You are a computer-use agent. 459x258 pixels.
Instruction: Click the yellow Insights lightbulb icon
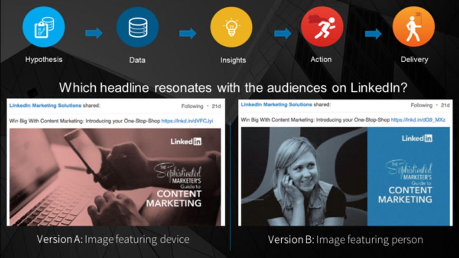click(231, 27)
